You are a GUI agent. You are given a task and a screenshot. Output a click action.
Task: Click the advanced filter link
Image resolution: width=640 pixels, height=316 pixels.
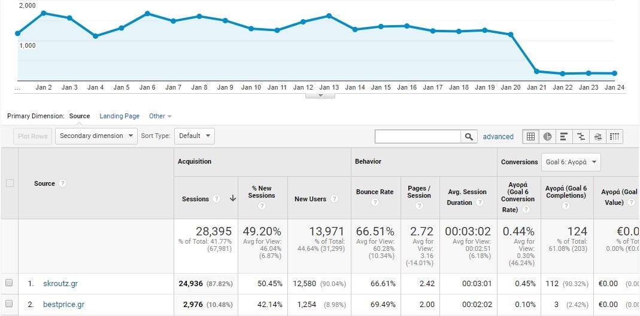(x=498, y=137)
